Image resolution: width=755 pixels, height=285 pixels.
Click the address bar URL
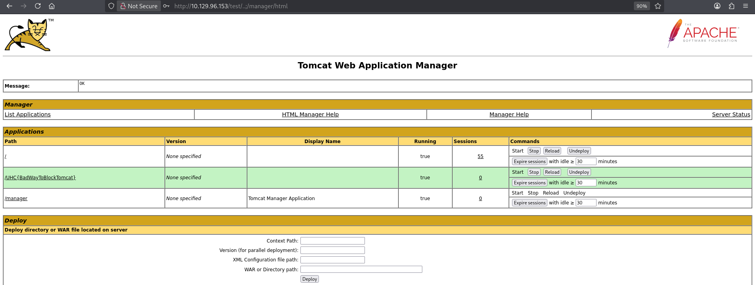pyautogui.click(x=231, y=6)
